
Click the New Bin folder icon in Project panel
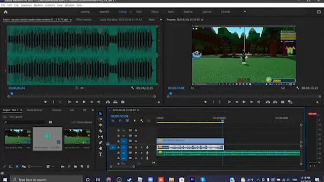click(75, 166)
